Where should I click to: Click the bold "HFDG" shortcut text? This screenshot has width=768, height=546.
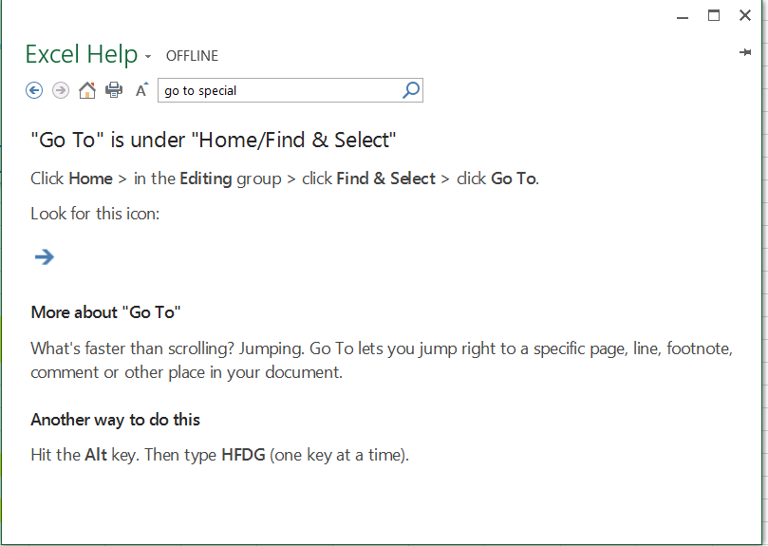click(x=243, y=455)
